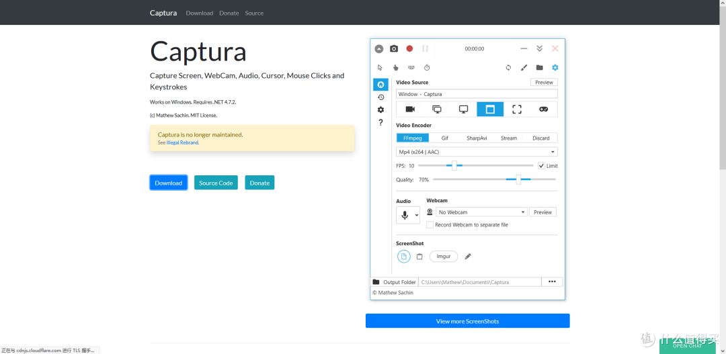Click the FPS slider handle
The image size is (726, 354).
pos(454,166)
